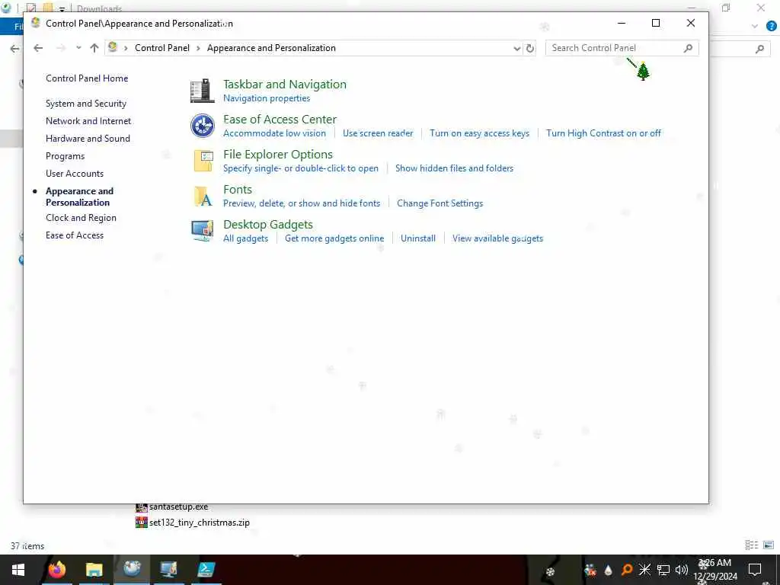
Task: Open the volume tray icon
Action: 681,570
